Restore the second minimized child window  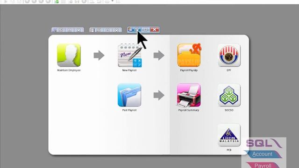coord(99,30)
